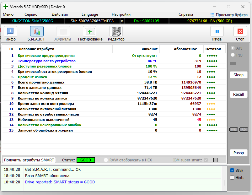252x195 pixels.
Task: Enable RAW отображать в HEX checkbox
Action: pyautogui.click(x=106, y=160)
